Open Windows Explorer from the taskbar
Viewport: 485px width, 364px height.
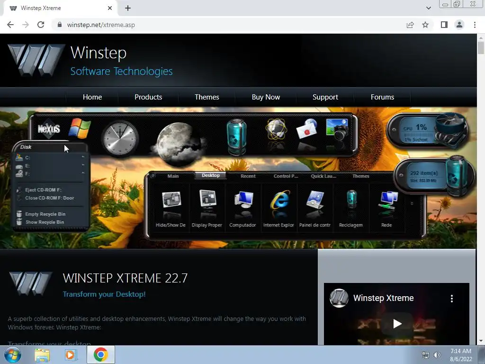pyautogui.click(x=42, y=355)
